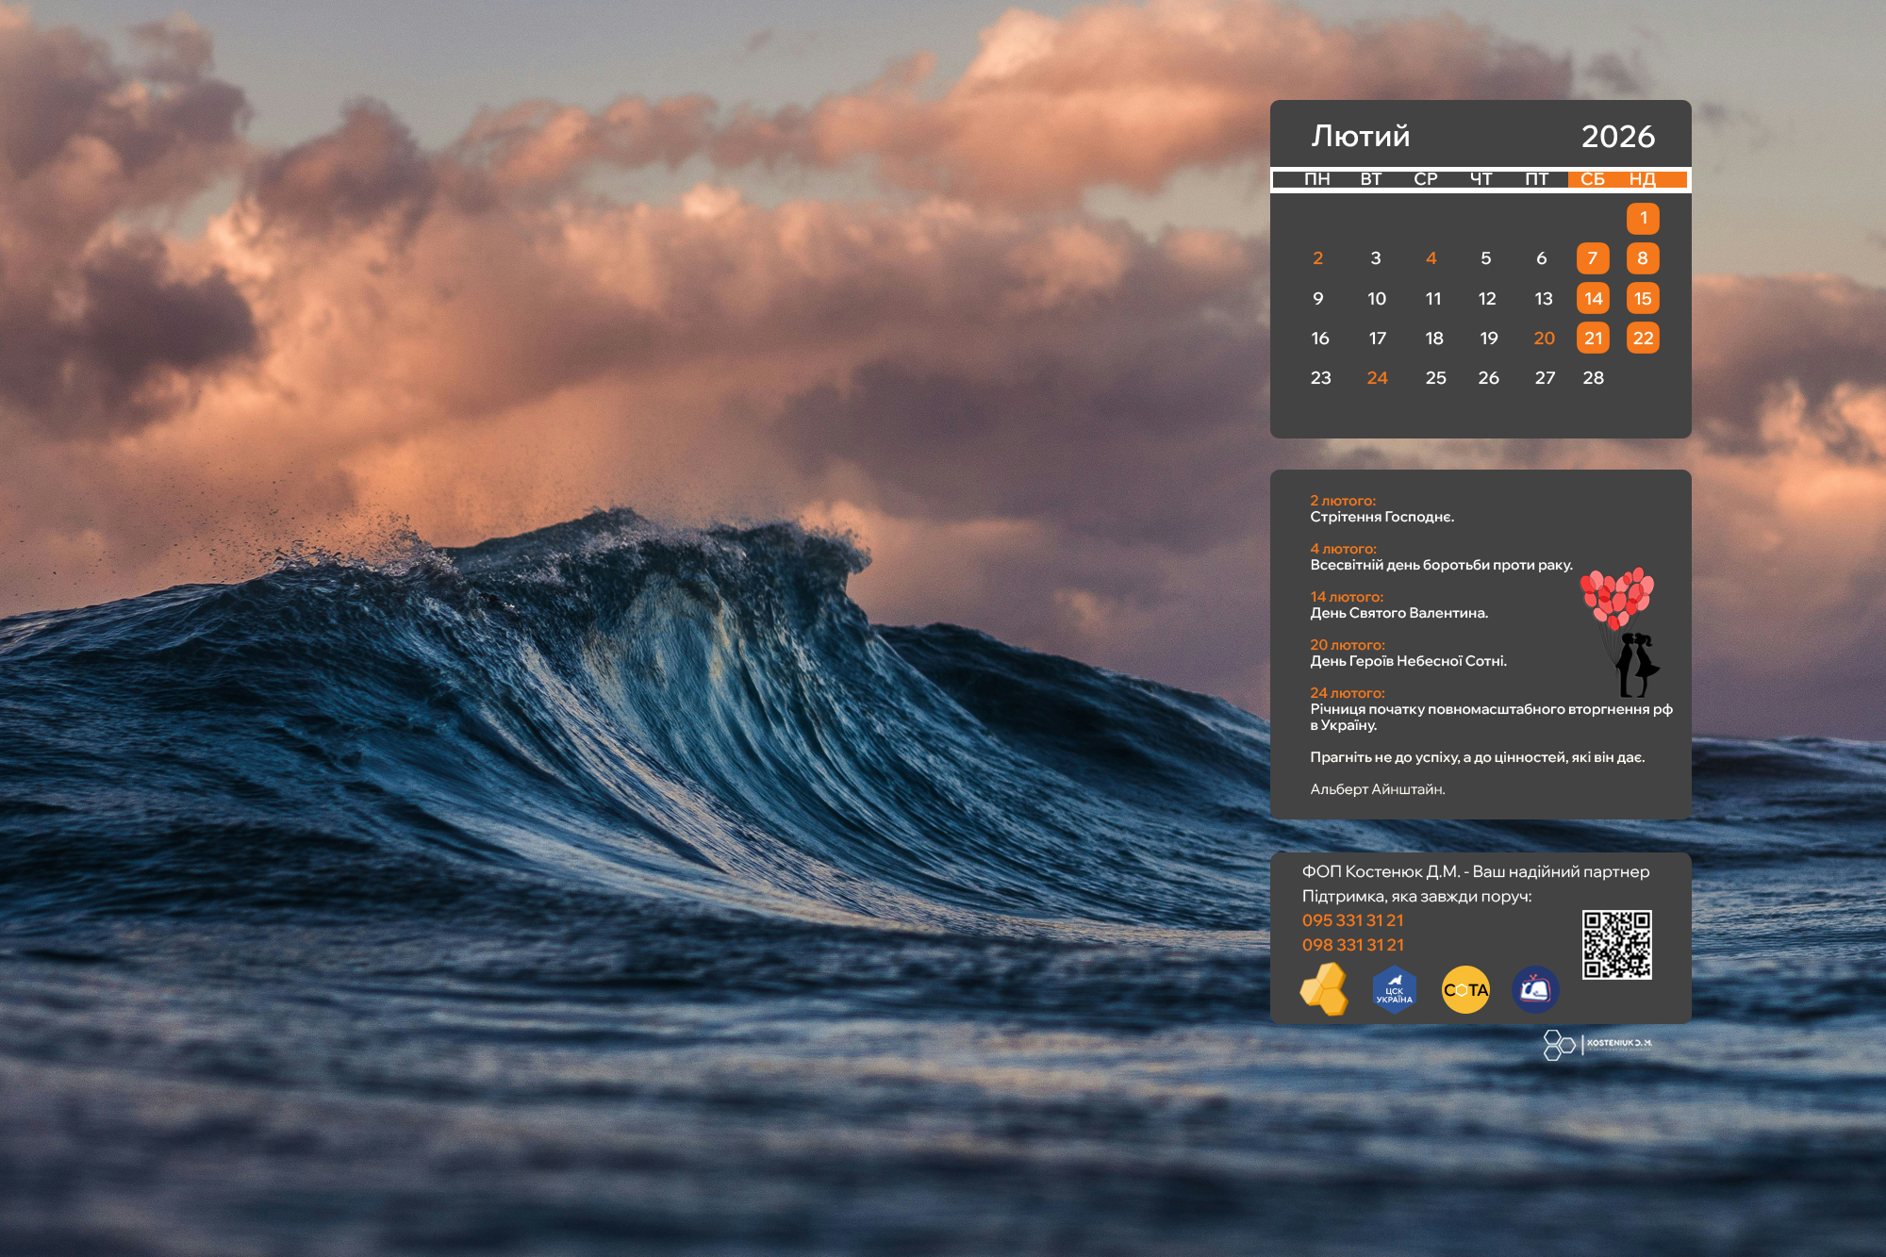Viewport: 1886px width, 1257px height.
Task: Click phone number 095 331 31 21
Action: point(1352,920)
